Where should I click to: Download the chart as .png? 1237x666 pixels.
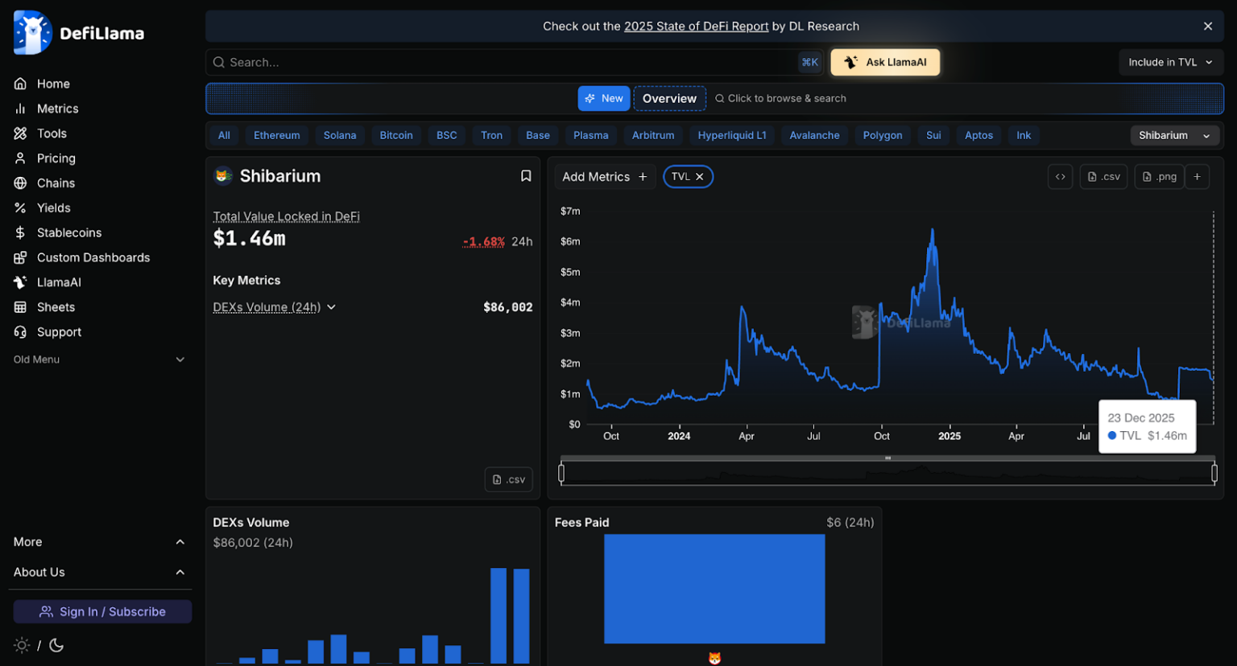(1159, 177)
